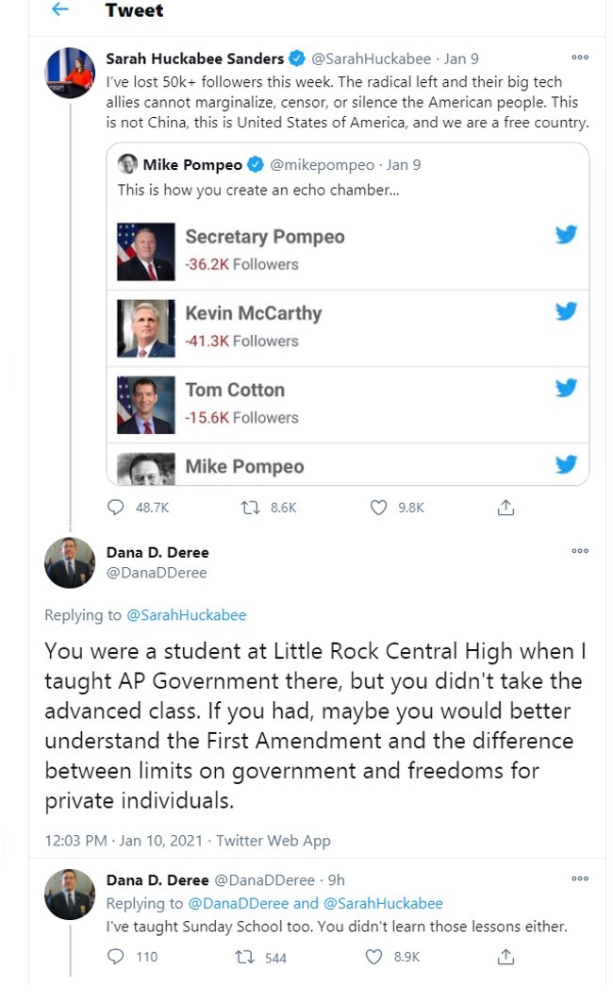
Task: Reply to the Sunday School tweet
Action: coord(116,957)
